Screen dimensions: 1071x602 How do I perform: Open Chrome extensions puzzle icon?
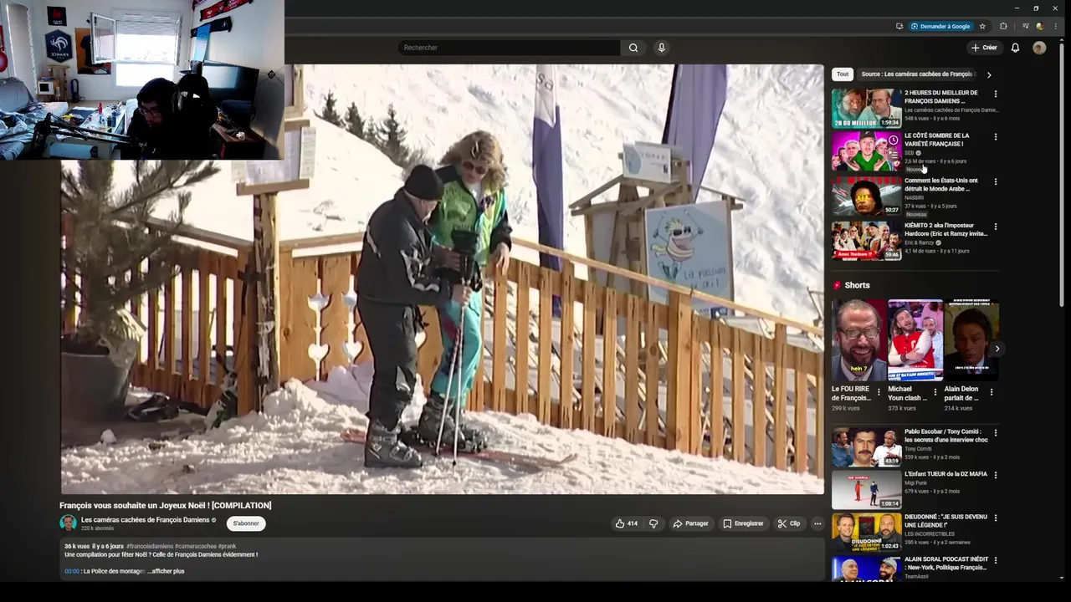pyautogui.click(x=1003, y=26)
